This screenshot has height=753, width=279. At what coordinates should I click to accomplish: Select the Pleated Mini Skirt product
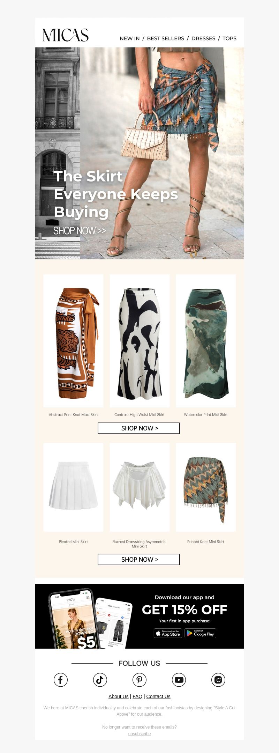coord(73,487)
